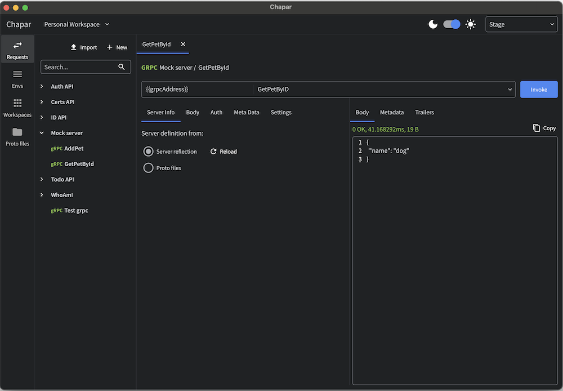Click the sun light theme icon
Screen dimensions: 563x391
coord(470,24)
